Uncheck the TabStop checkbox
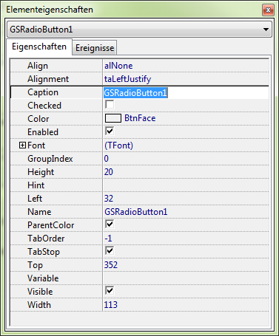This screenshot has height=336, width=279. click(110, 250)
